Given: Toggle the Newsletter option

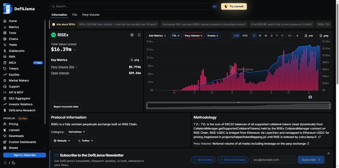Looking at the screenshot, I should tap(203, 160).
